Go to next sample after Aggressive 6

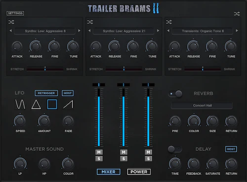point(79,31)
